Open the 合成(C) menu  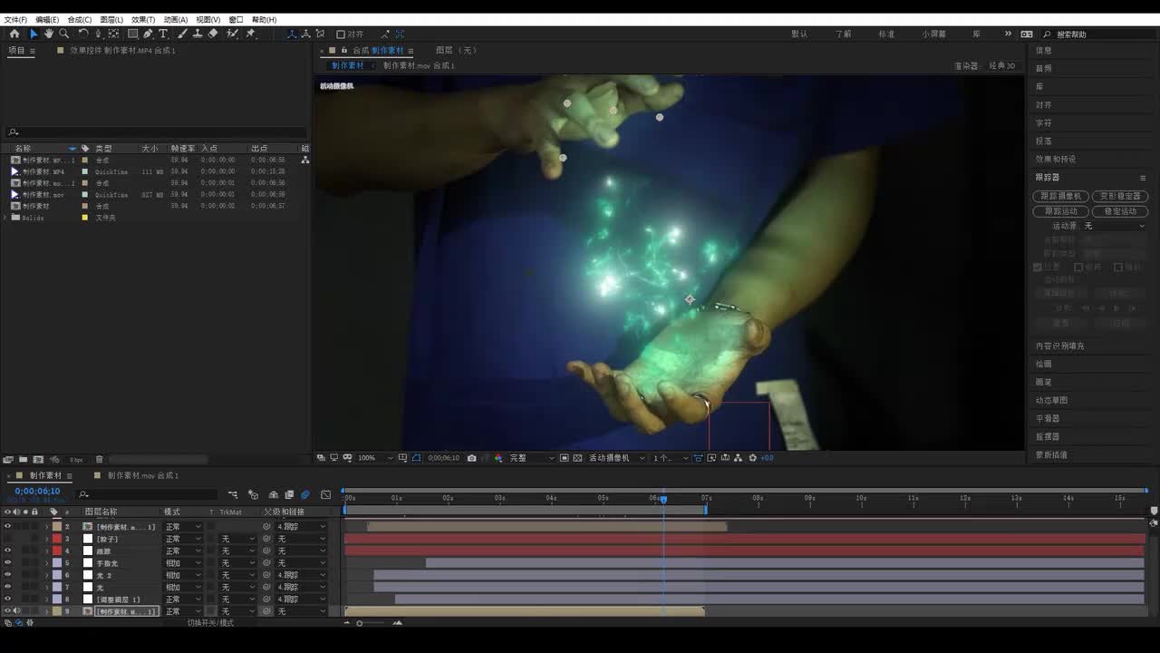(80, 19)
